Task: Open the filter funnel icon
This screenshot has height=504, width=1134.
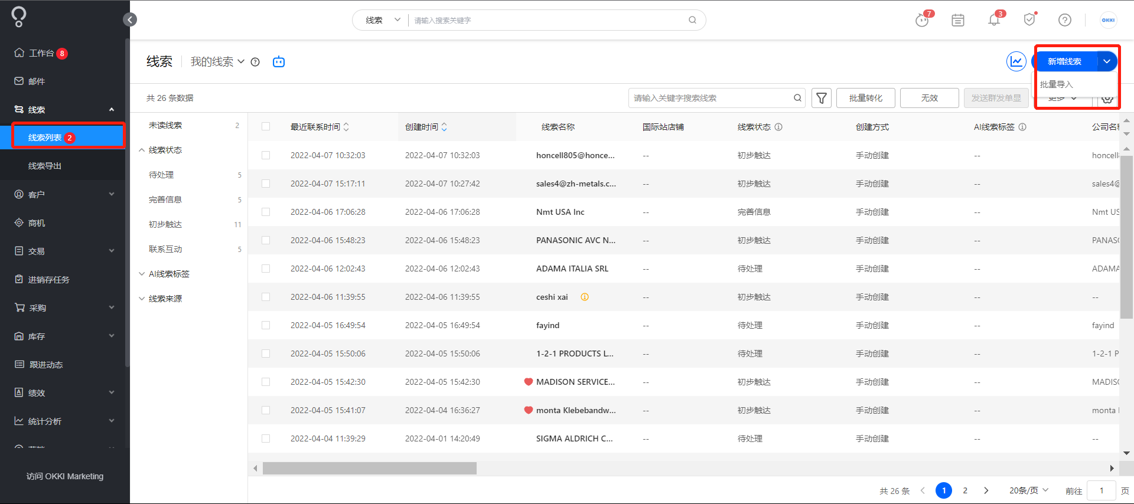Action: pyautogui.click(x=822, y=98)
